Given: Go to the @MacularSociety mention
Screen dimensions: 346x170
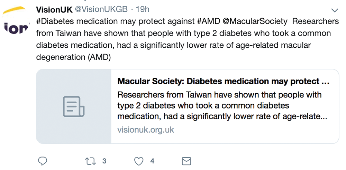Looking at the screenshot, I should tap(255, 21).
